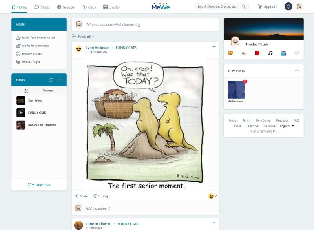Viewport: 314px width, 230px height.
Task: Open Lime m Lime m profile link
Action: coord(98,224)
